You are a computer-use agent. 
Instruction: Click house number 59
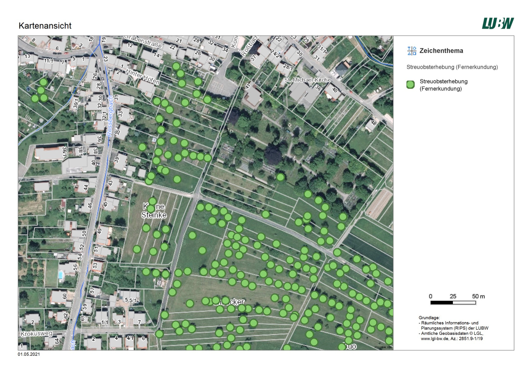(x=85, y=306)
